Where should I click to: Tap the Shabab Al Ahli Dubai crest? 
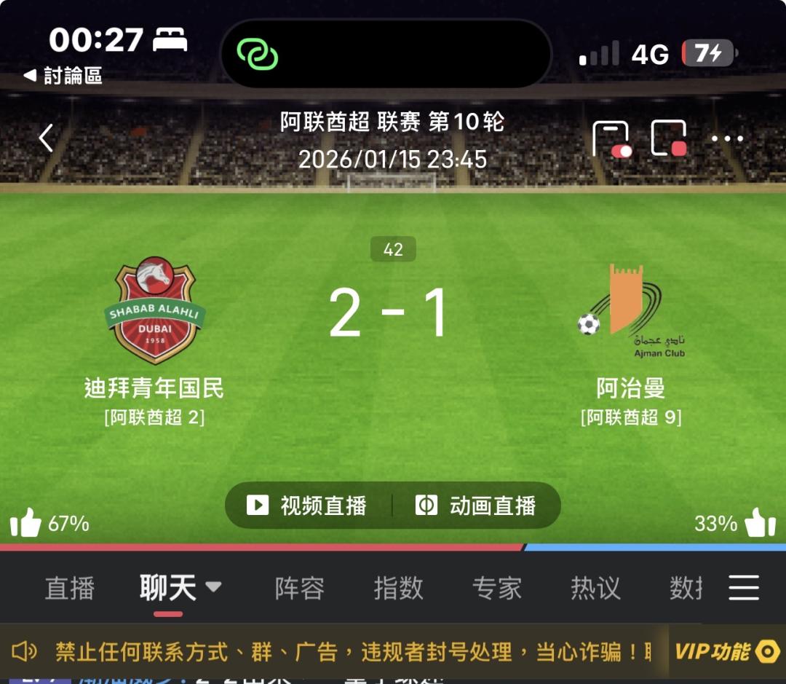pyautogui.click(x=155, y=310)
